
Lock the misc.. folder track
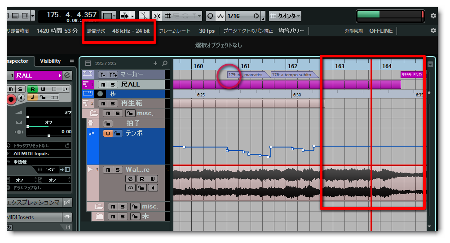(130, 113)
